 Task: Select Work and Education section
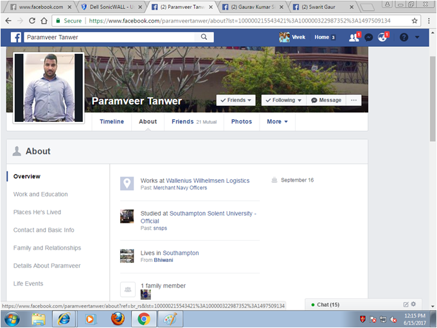(x=40, y=194)
